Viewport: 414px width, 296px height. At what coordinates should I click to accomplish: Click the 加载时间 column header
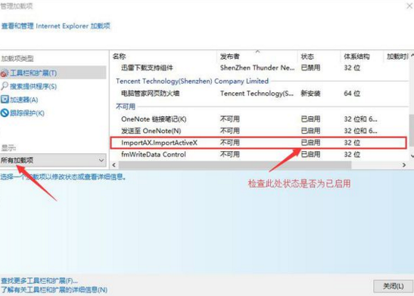pos(397,57)
